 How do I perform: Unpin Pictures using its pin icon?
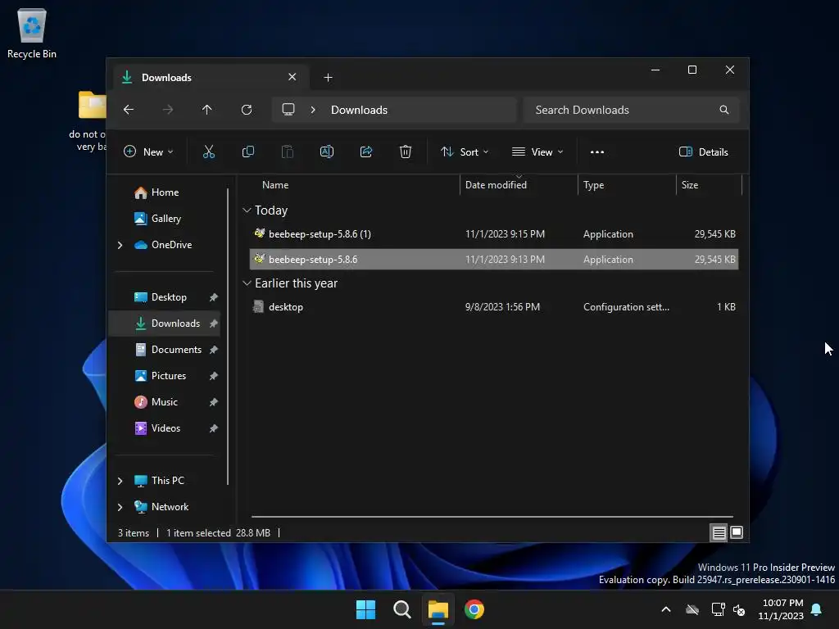(214, 376)
